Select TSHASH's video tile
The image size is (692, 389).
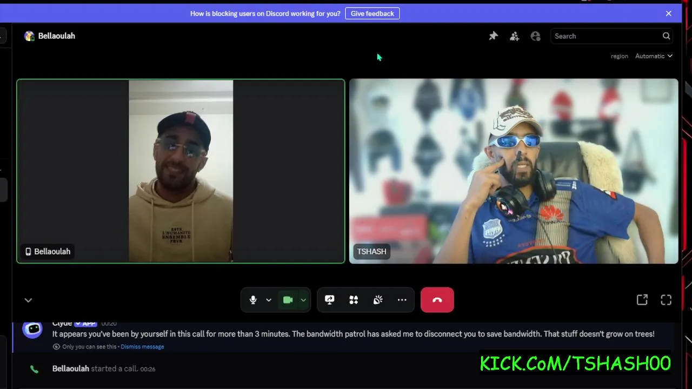click(514, 171)
